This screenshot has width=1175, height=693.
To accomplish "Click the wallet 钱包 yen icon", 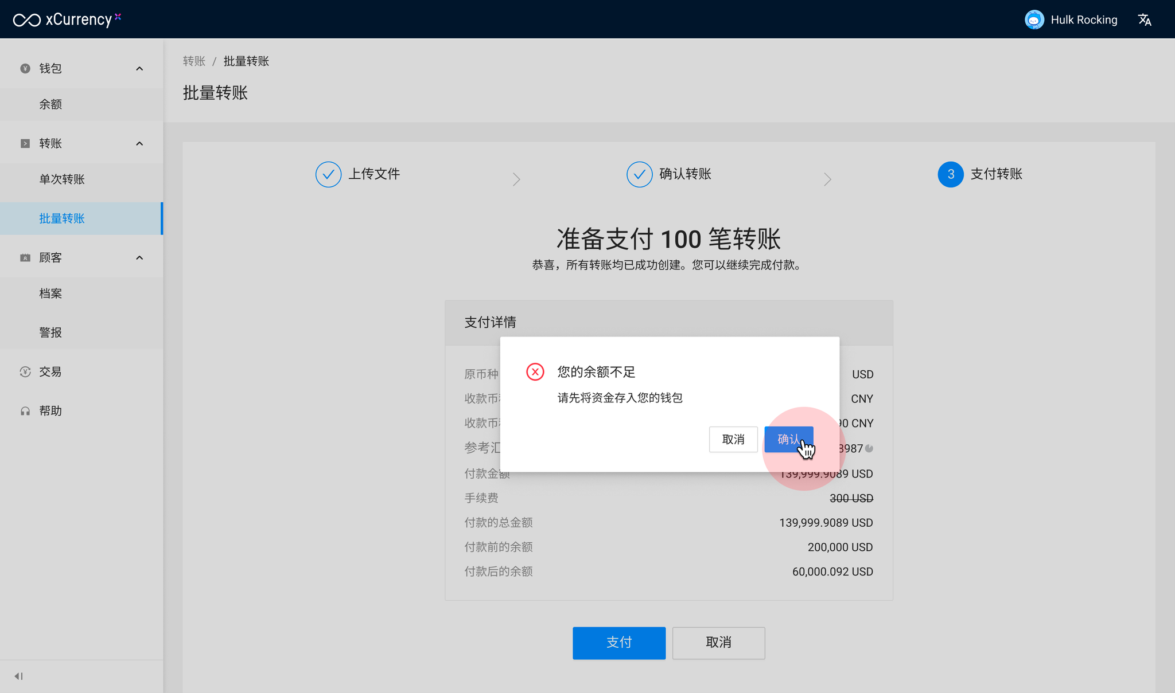I will [25, 69].
